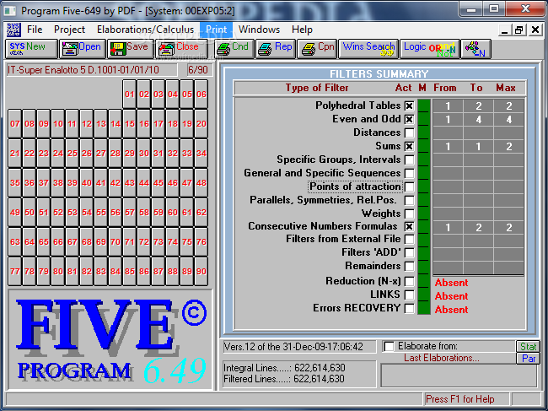Tick the Elaborate from checkbox

pos(389,347)
